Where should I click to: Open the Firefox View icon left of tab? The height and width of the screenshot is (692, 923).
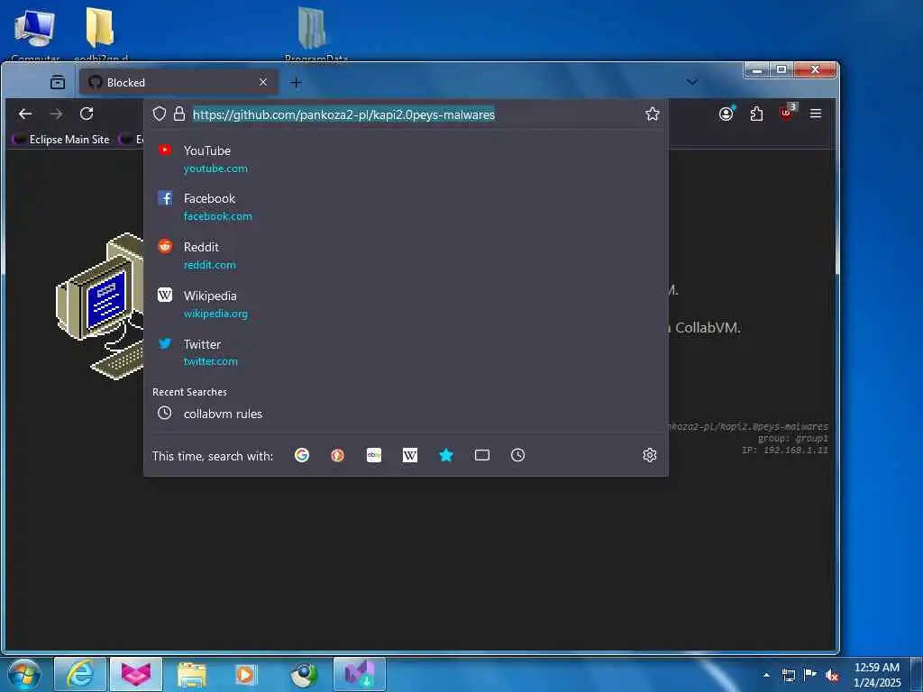tap(58, 82)
